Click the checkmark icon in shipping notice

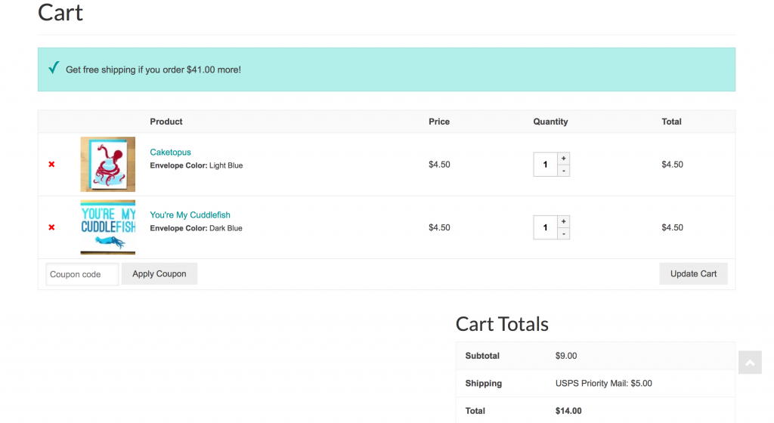pyautogui.click(x=54, y=67)
